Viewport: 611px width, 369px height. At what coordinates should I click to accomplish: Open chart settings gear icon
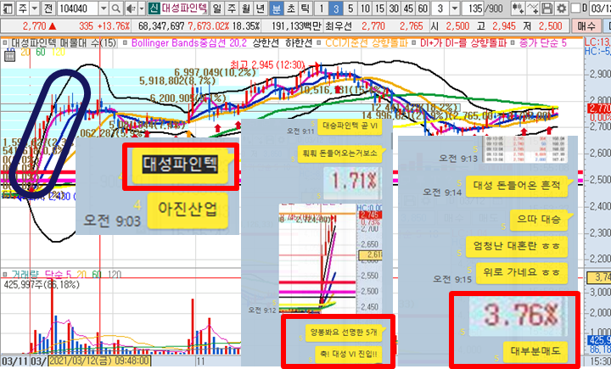click(x=561, y=8)
